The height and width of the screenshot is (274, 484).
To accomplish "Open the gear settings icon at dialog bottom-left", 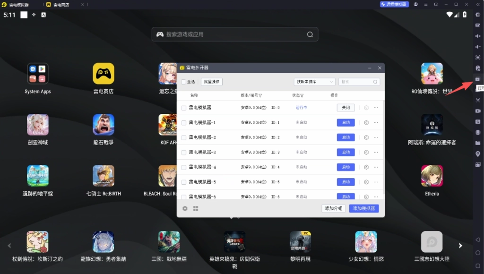I will pyautogui.click(x=185, y=208).
